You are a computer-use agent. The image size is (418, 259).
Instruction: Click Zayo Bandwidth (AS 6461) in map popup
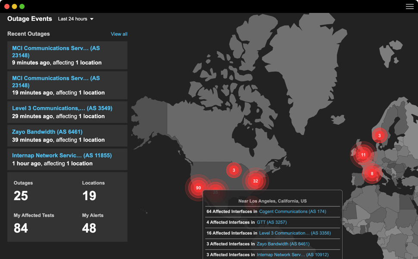(283, 244)
